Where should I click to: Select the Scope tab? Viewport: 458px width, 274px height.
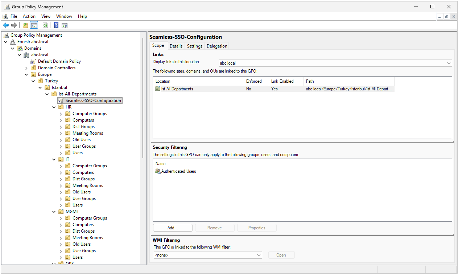point(158,46)
